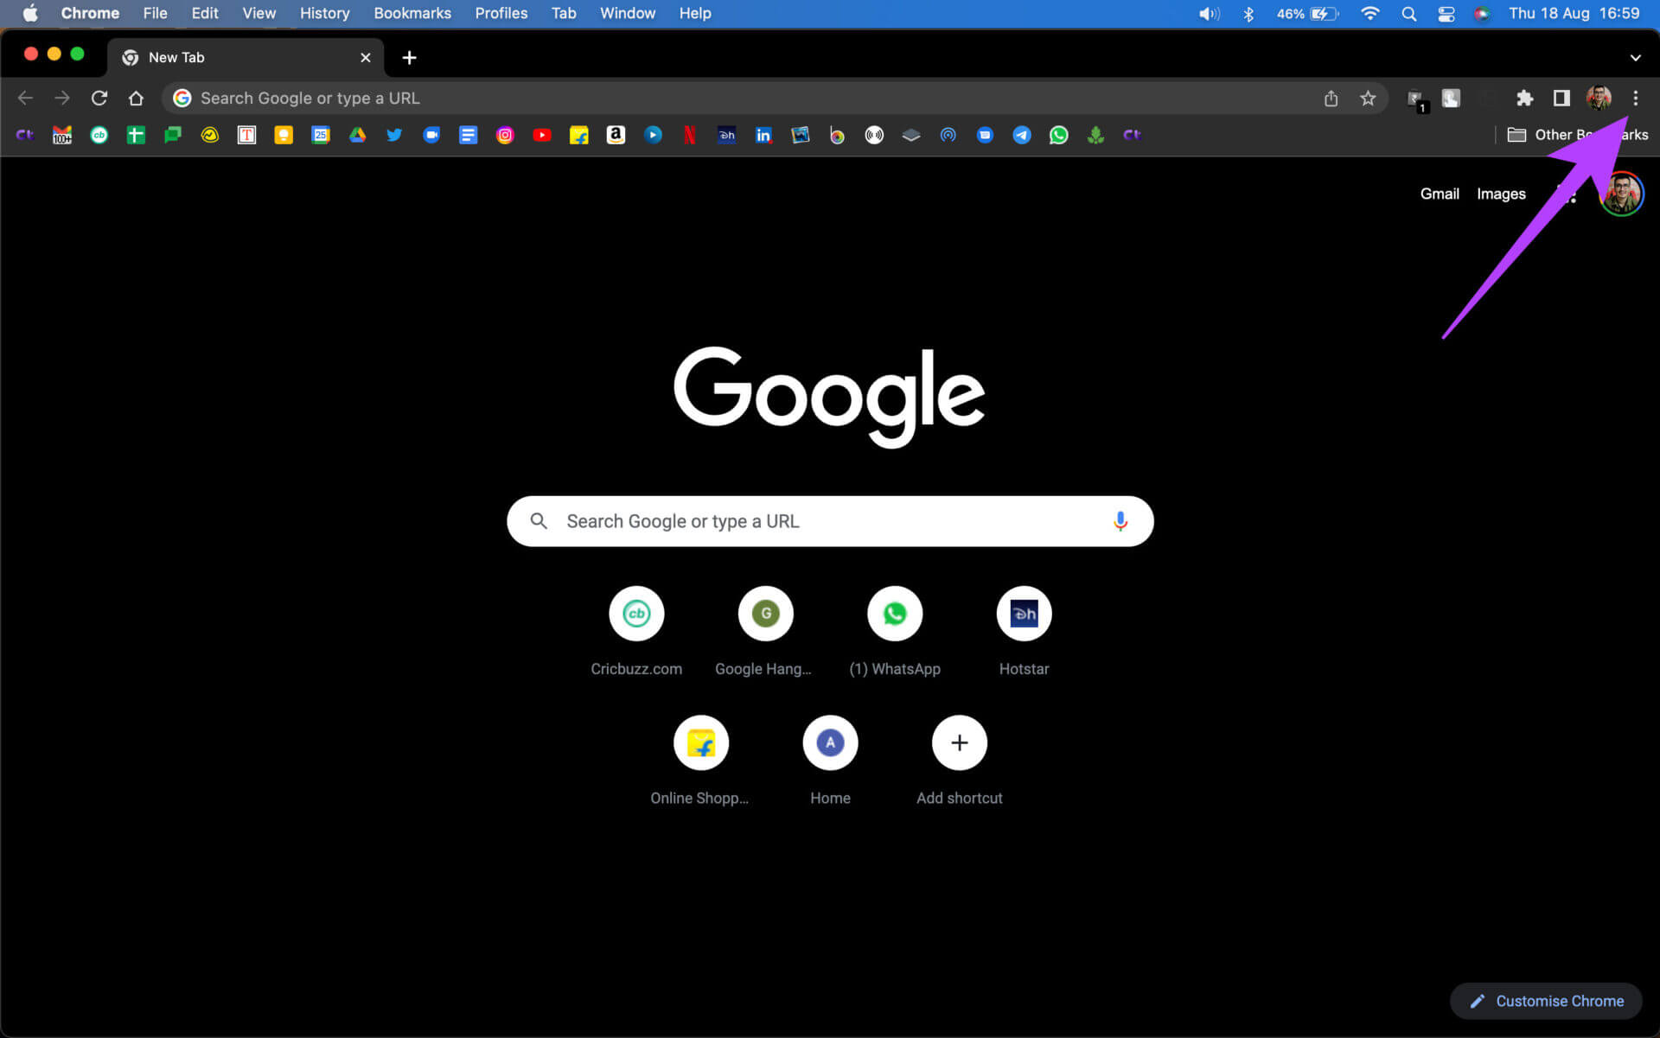Click the History menu item
This screenshot has height=1038, width=1660.
(324, 13)
